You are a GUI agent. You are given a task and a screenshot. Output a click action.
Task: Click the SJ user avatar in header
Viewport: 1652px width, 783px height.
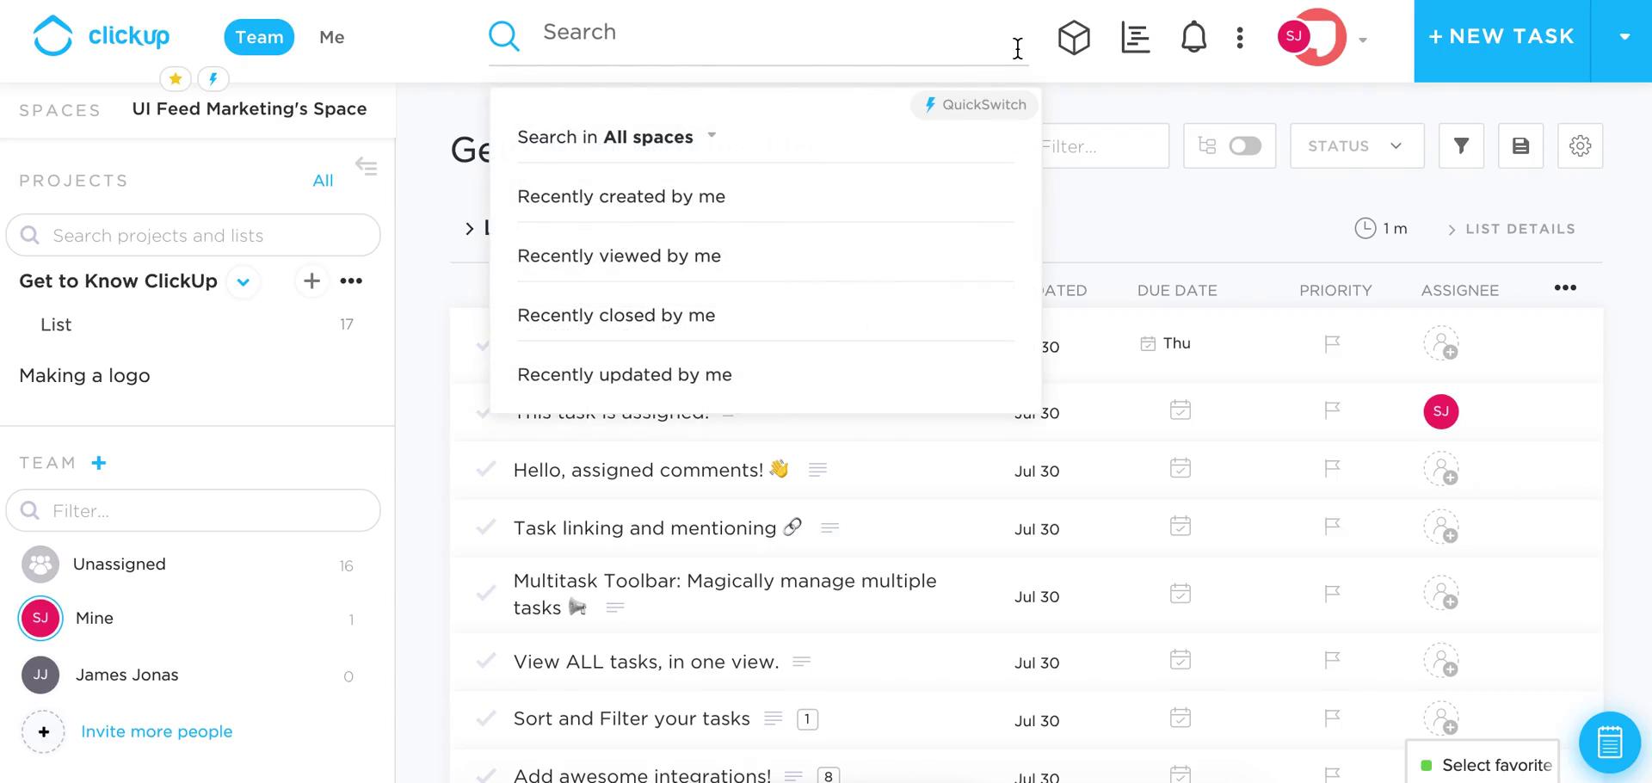coord(1294,36)
